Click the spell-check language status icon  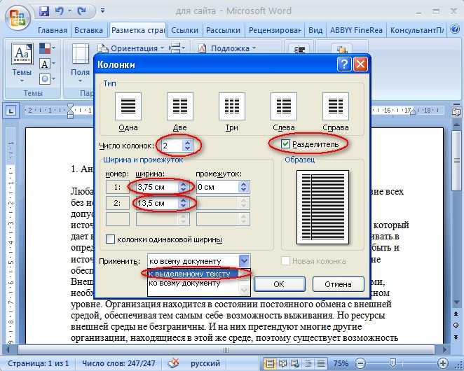(x=173, y=363)
